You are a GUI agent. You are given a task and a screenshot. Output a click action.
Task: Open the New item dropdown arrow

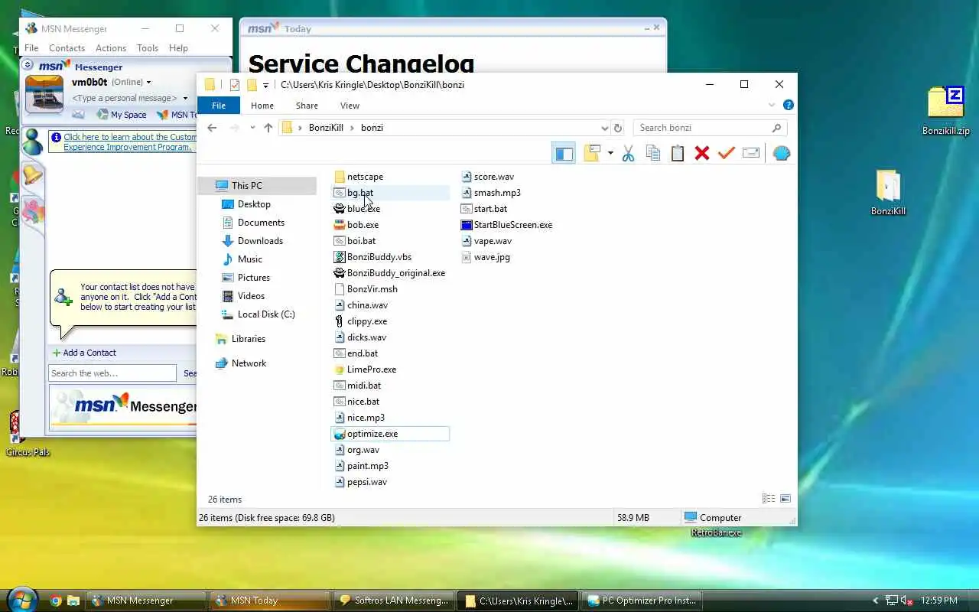(610, 153)
